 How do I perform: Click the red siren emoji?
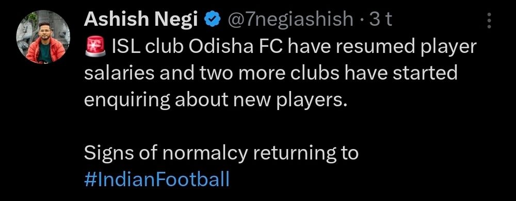95,47
